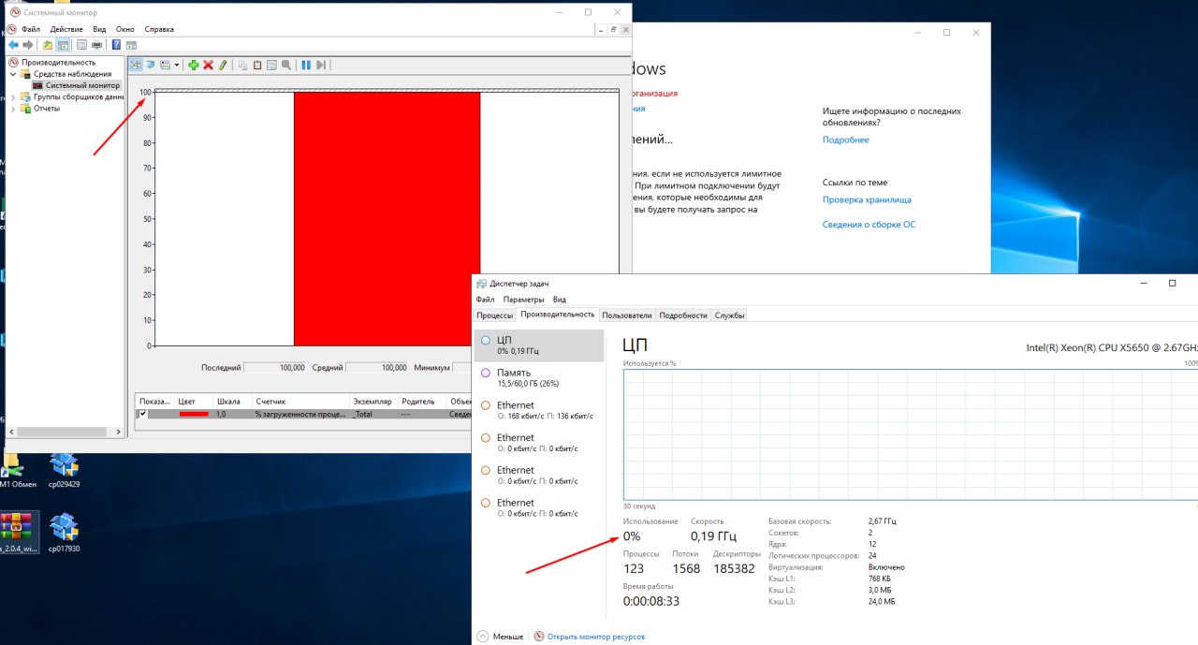Switch to the Пользователи tab
Image resolution: width=1198 pixels, height=645 pixels.
(627, 315)
